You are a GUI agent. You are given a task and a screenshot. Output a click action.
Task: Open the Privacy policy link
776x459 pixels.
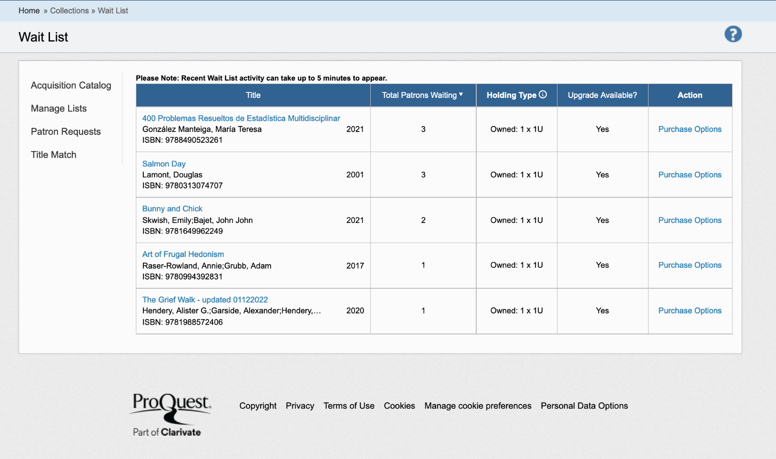pyautogui.click(x=300, y=406)
